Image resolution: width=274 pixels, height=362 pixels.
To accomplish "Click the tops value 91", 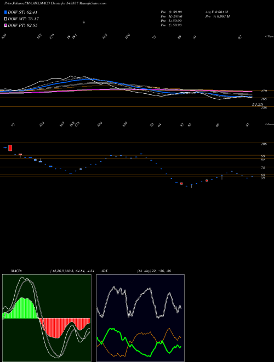I will click(x=195, y=37).
